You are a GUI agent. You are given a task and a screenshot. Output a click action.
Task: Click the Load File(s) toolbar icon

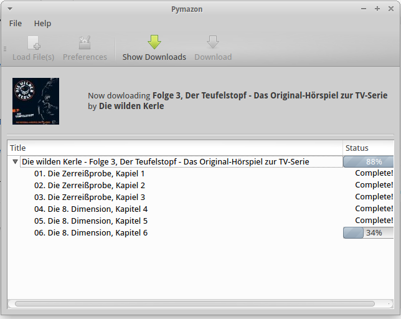34,44
